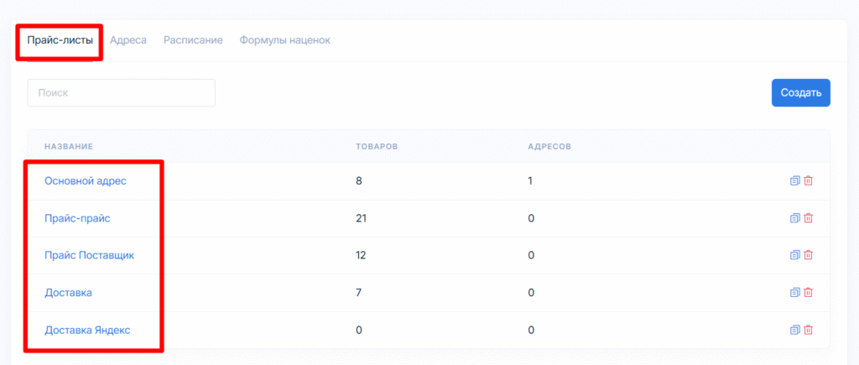
Task: Delete the Доставка price list
Action: pyautogui.click(x=809, y=293)
